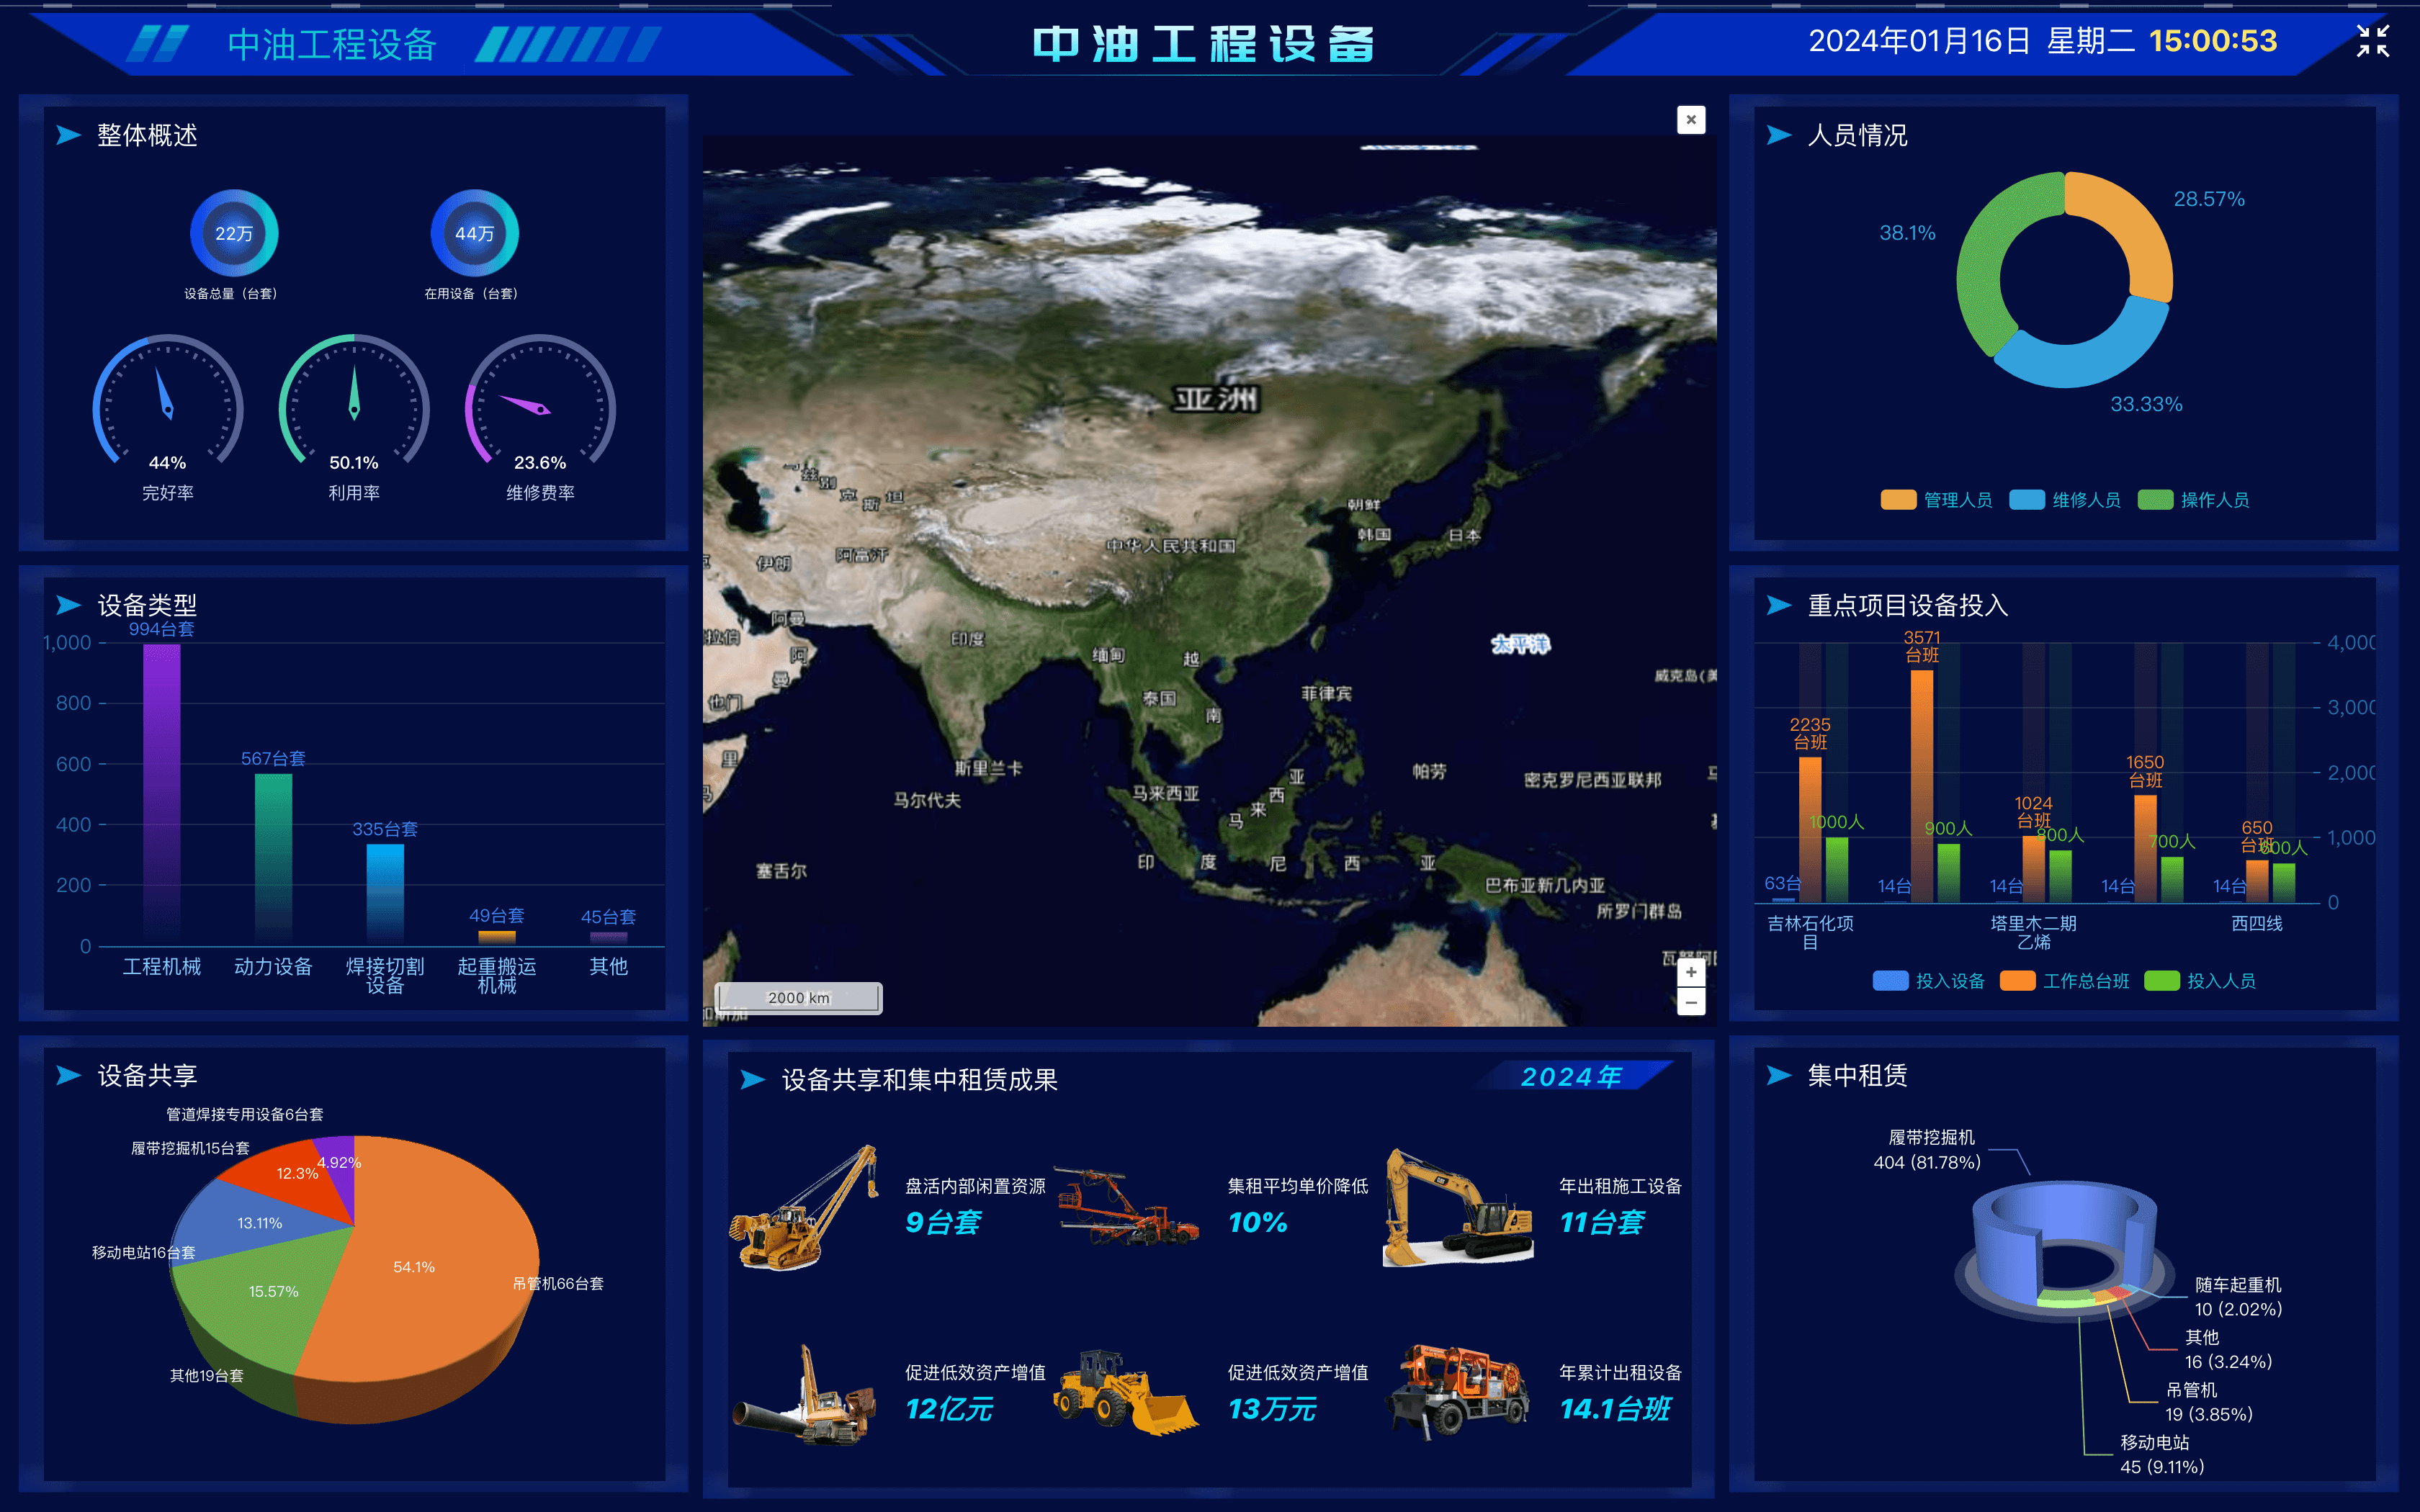Click the 44万 in-use equipment circle

474,233
